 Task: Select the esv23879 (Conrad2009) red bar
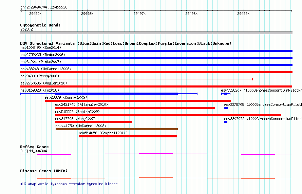click(138, 101)
